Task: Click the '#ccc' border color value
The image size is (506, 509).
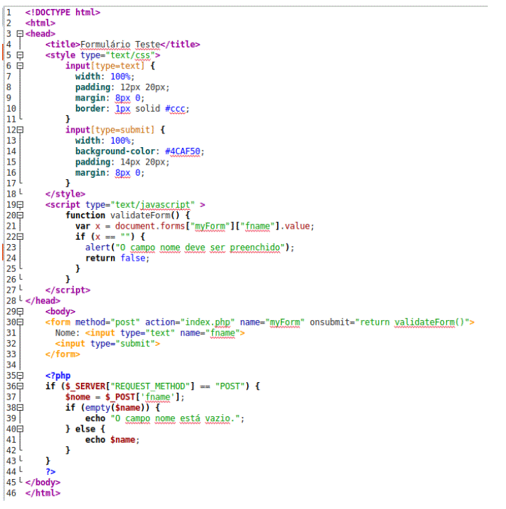Action: click(175, 108)
